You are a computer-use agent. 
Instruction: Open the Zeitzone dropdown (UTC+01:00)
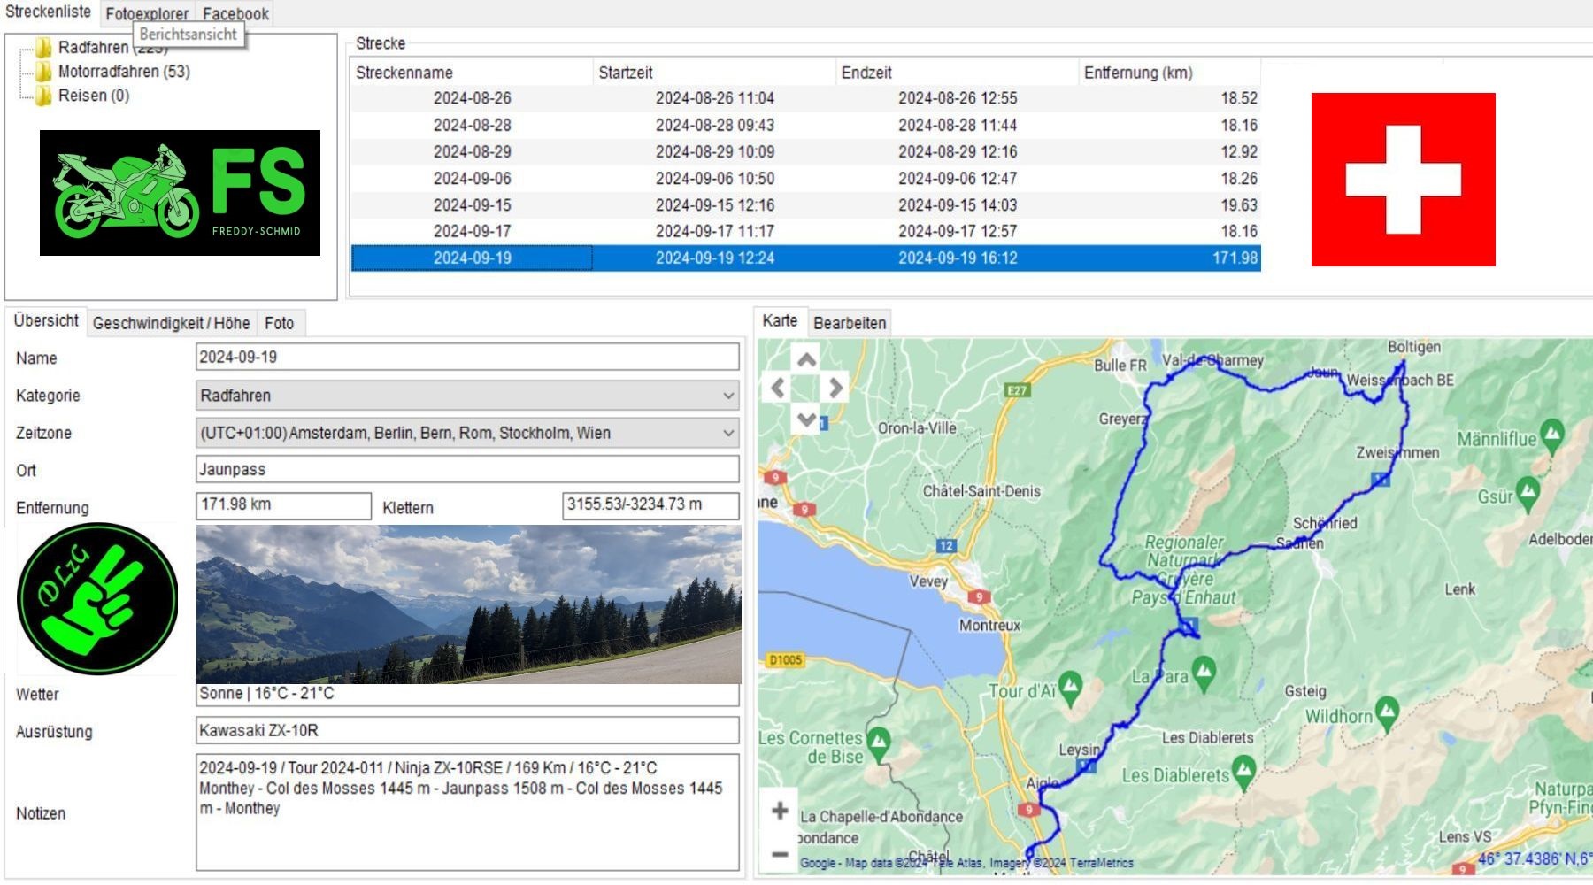coord(467,433)
